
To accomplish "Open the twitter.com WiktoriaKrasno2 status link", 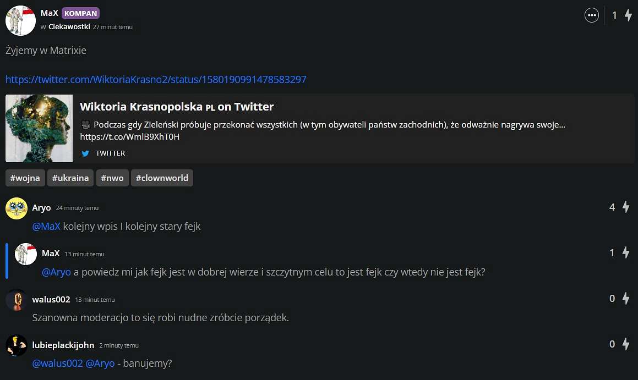I will [x=156, y=79].
